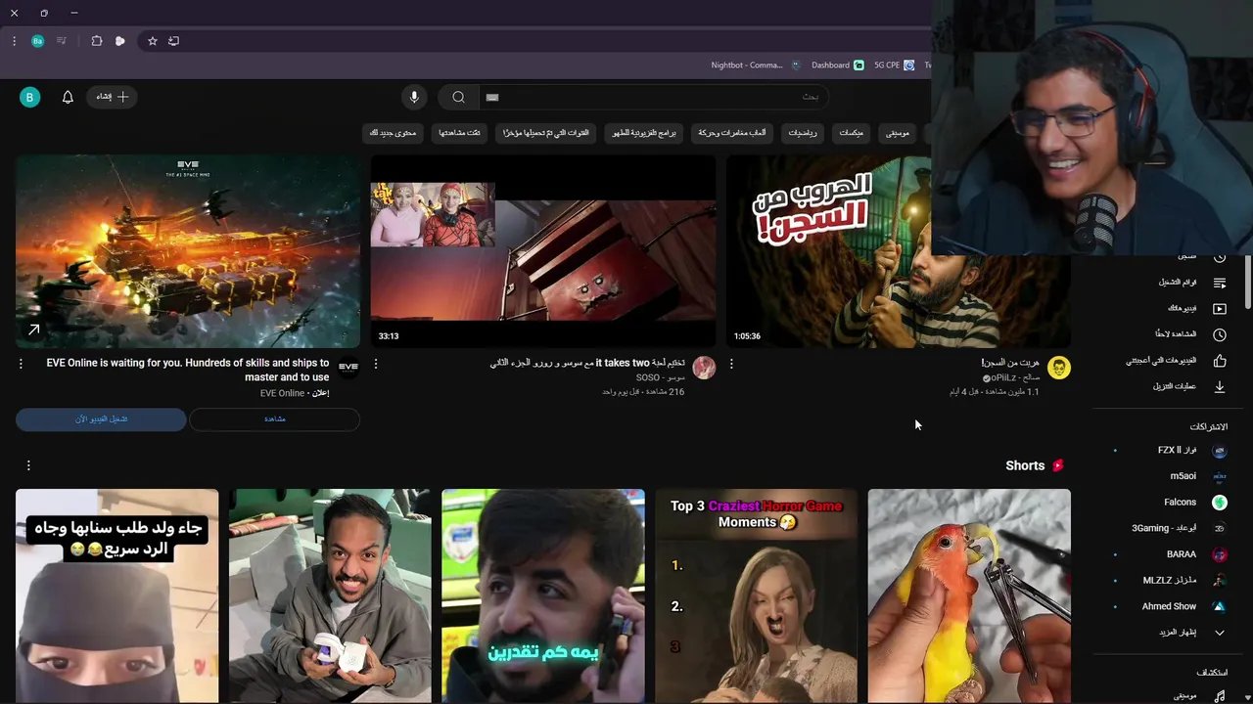Select the رياضيات filter chip

tap(803, 133)
